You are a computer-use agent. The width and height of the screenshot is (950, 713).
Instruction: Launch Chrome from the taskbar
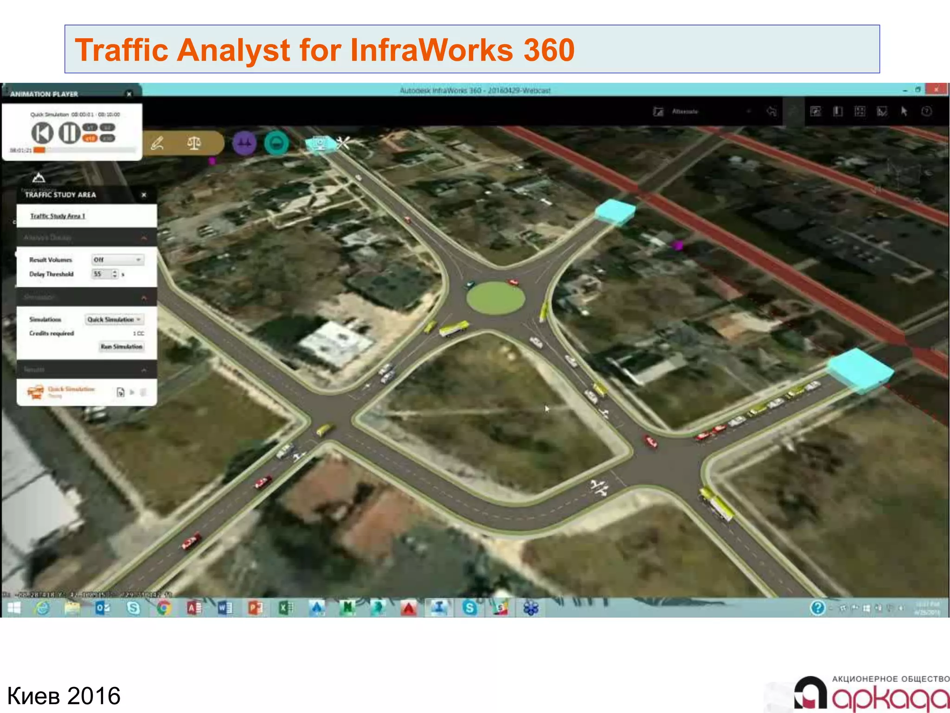(x=163, y=608)
